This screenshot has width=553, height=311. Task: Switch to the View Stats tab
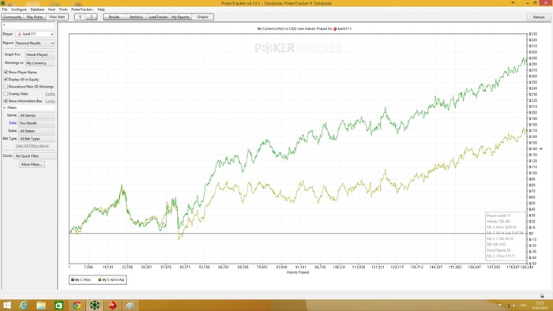[x=57, y=17]
